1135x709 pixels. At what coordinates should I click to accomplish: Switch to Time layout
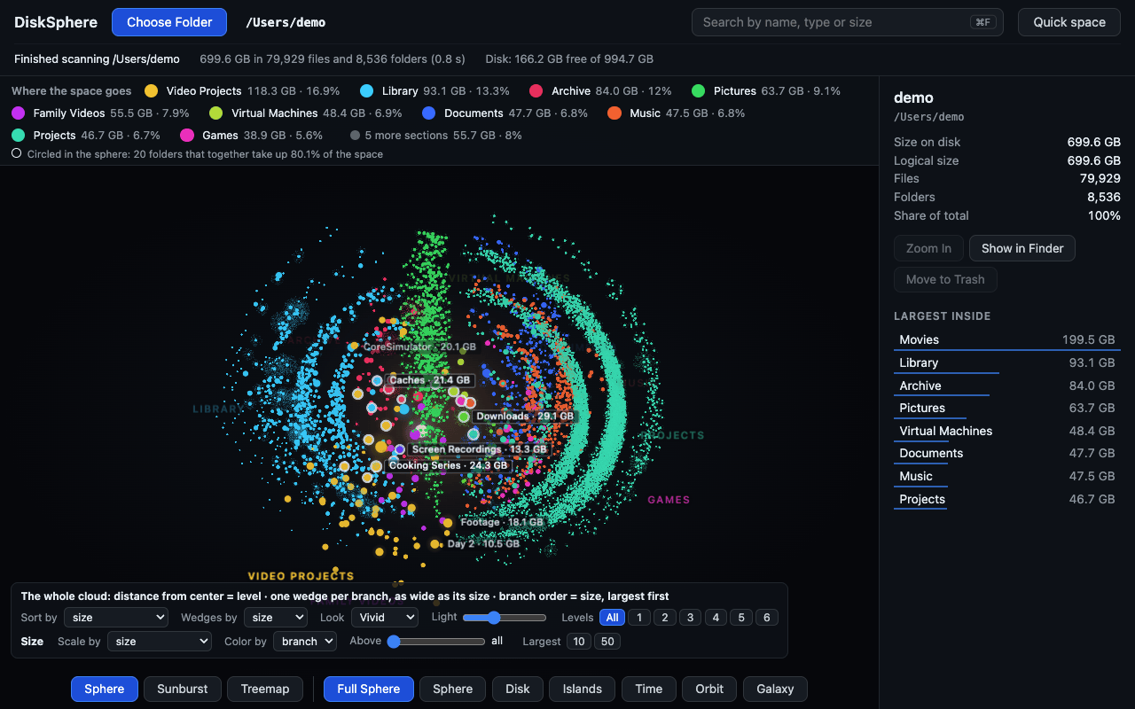649,689
